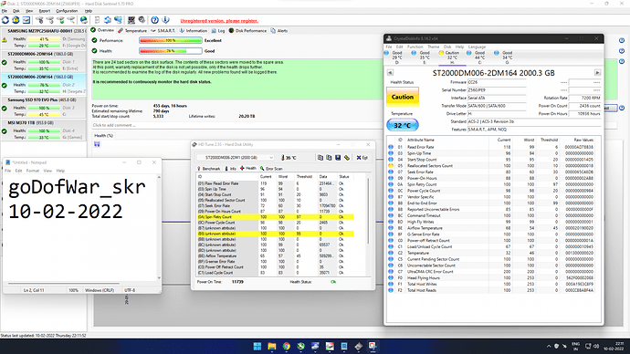Click the monitor icon in Hard Disk Sentinel toolbar

[118, 20]
